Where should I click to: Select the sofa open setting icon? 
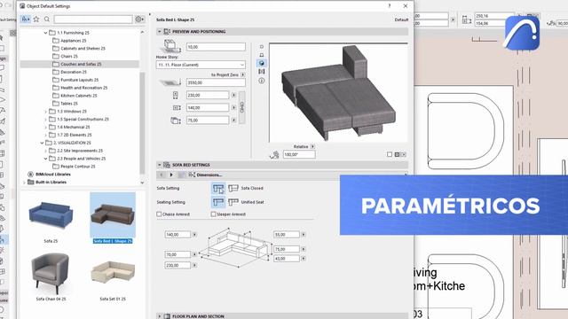(x=218, y=189)
